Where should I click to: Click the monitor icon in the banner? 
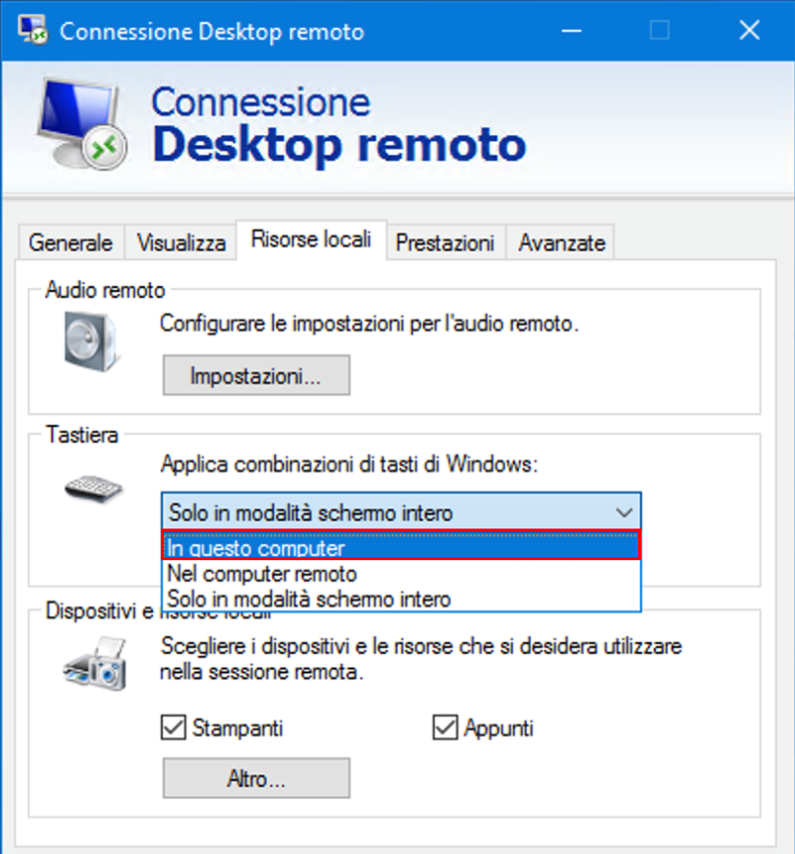(x=82, y=123)
